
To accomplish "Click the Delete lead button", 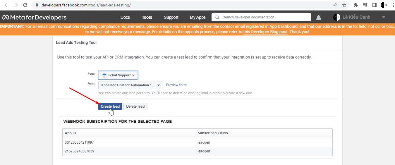I will [x=135, y=106].
